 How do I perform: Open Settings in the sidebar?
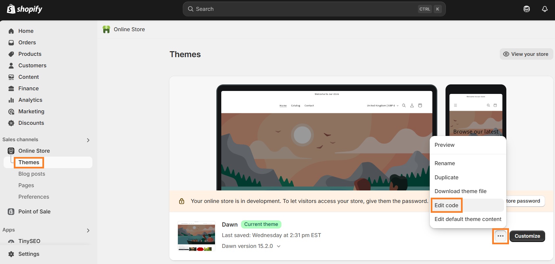coord(29,254)
